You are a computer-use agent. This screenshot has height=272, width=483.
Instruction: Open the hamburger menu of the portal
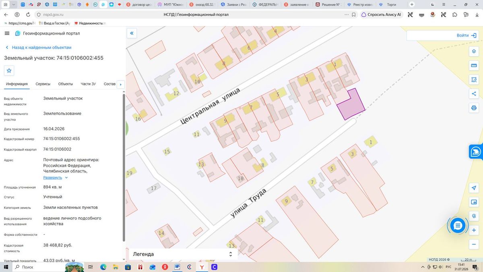point(7,33)
